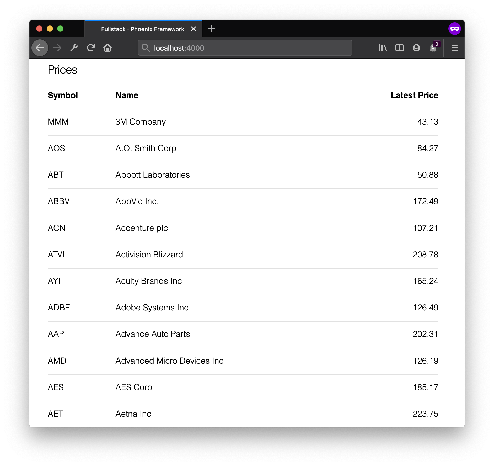
Task: Open the hamburger application menu
Action: (x=454, y=48)
